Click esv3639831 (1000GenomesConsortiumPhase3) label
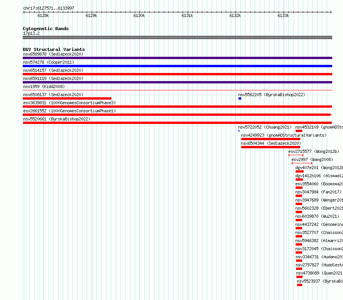 pos(69,103)
